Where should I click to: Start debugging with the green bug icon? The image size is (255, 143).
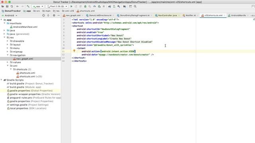pos(85,6)
